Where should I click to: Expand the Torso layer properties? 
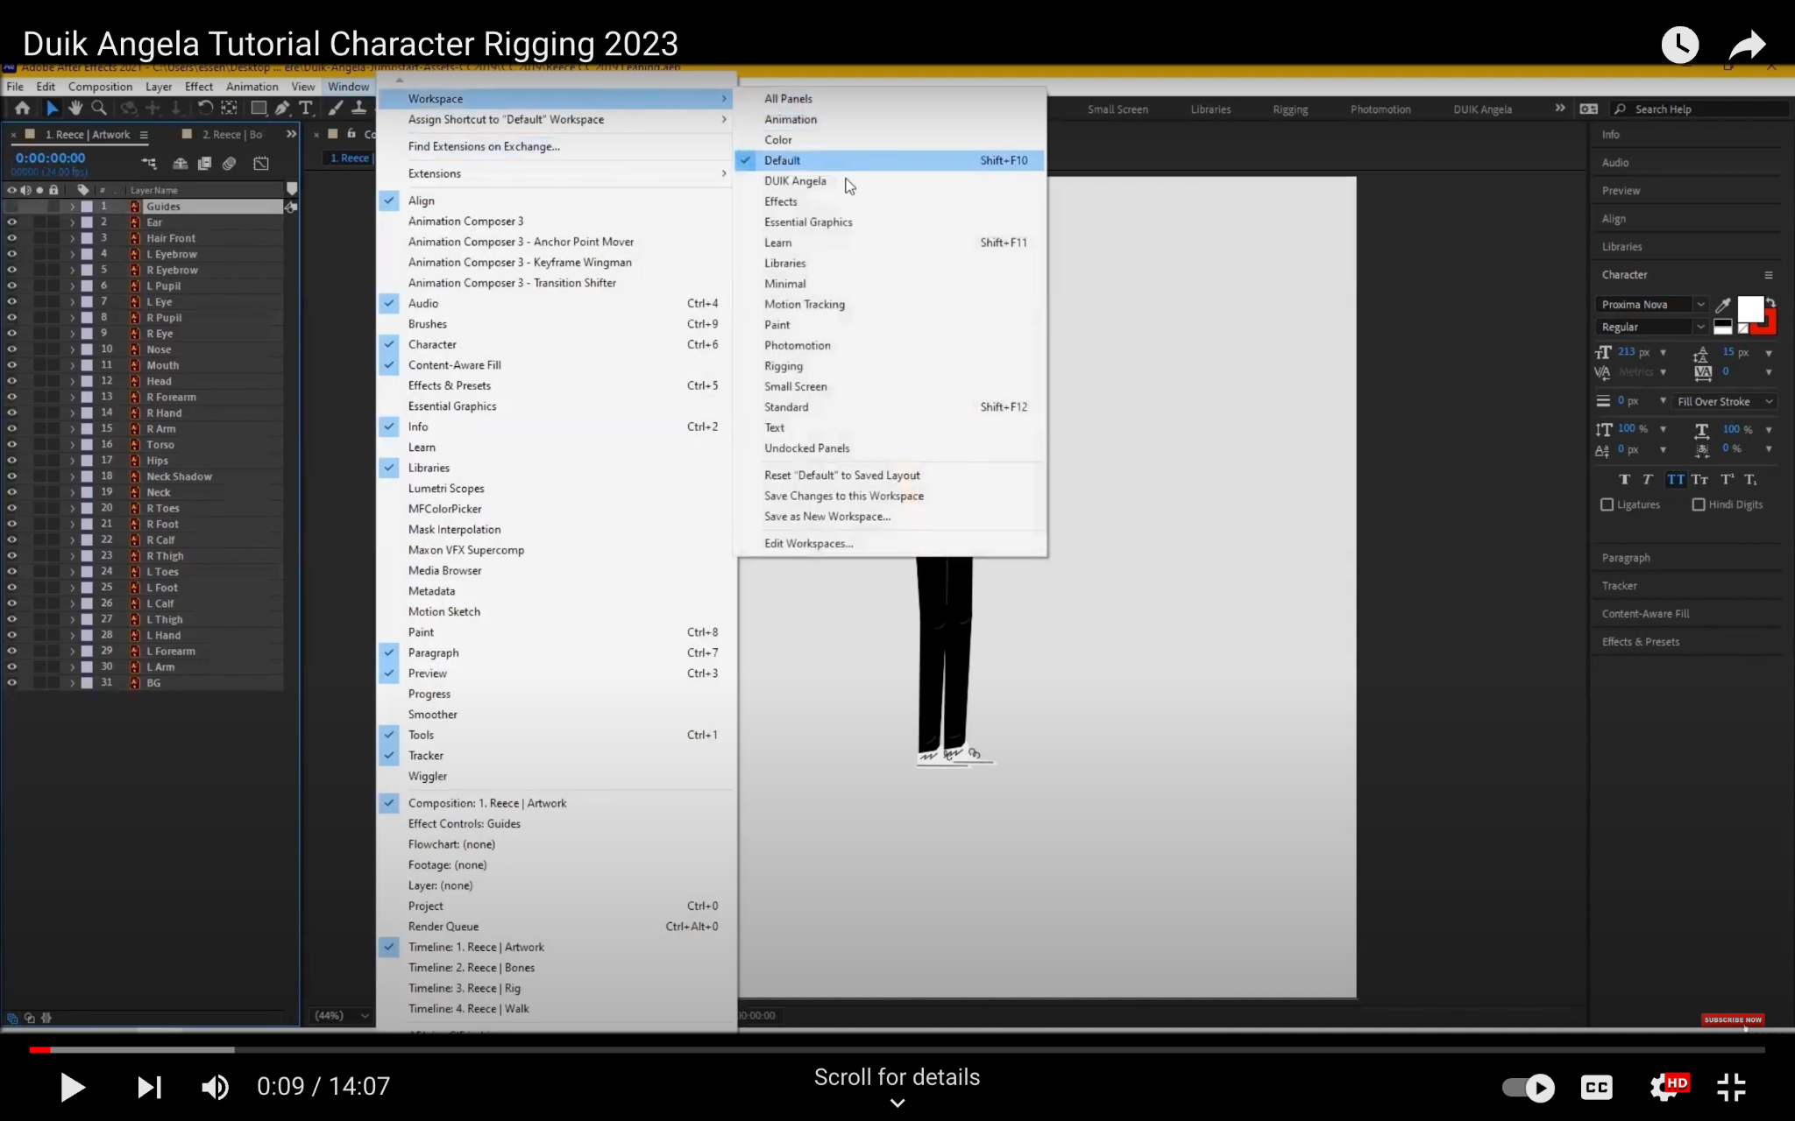click(73, 445)
